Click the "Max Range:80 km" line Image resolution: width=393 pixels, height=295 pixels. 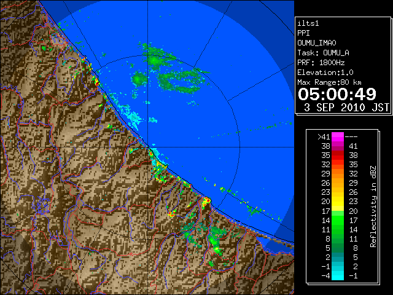click(329, 82)
